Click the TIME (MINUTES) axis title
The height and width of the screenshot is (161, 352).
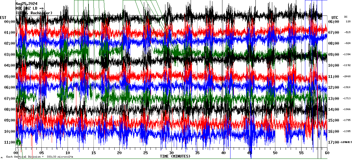coord(175,156)
